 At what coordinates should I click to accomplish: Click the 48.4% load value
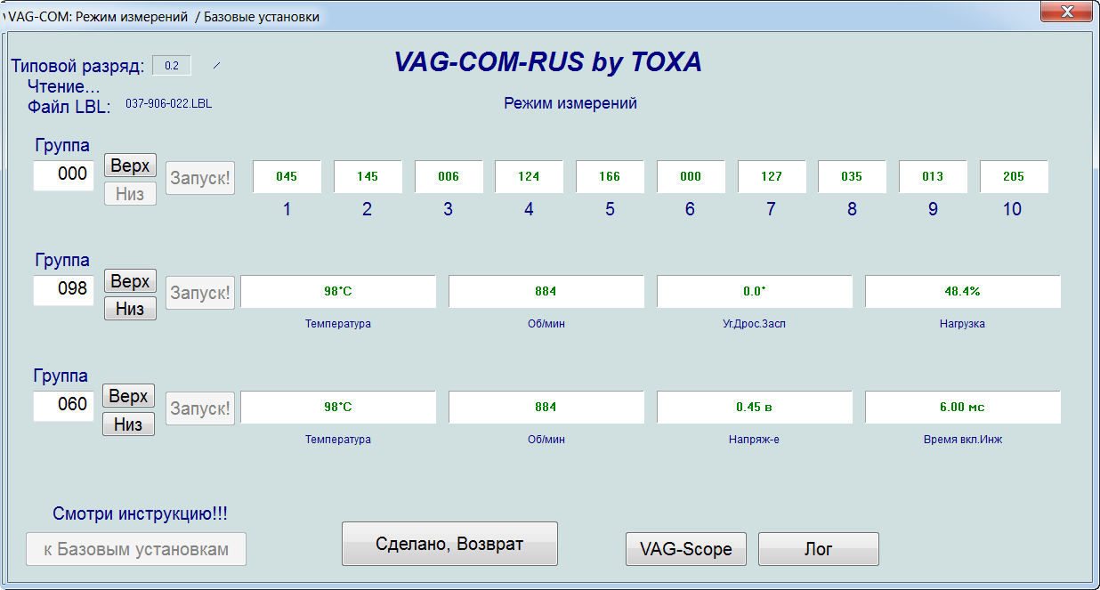click(963, 291)
